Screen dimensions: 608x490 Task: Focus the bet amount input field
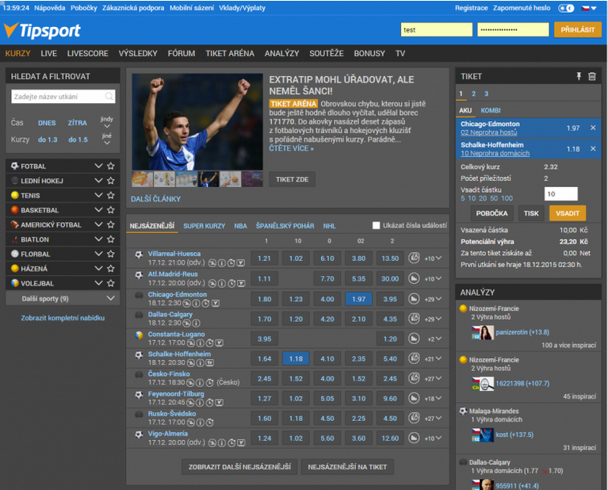pyautogui.click(x=560, y=194)
